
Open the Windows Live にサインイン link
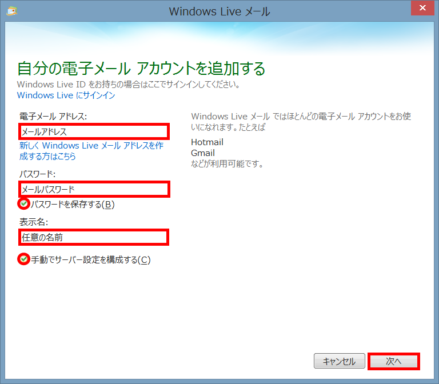66,95
